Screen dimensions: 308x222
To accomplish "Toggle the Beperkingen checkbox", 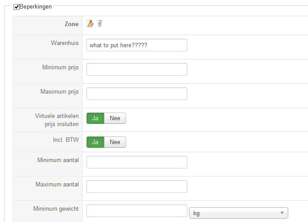I will point(17,7).
